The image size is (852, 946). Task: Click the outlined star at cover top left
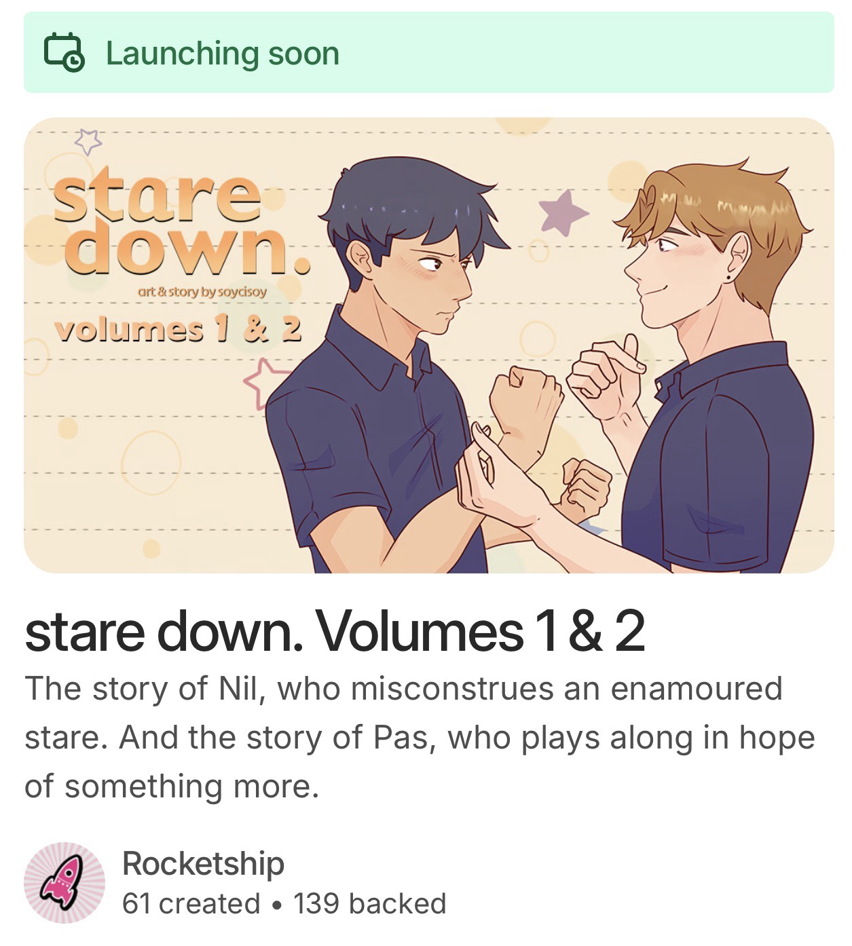88,141
